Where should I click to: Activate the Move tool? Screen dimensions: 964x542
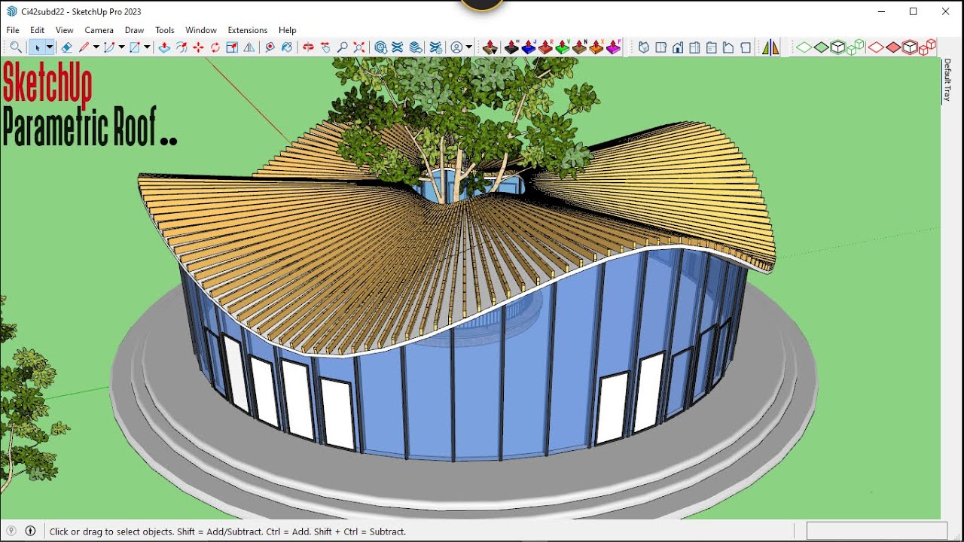click(x=198, y=47)
